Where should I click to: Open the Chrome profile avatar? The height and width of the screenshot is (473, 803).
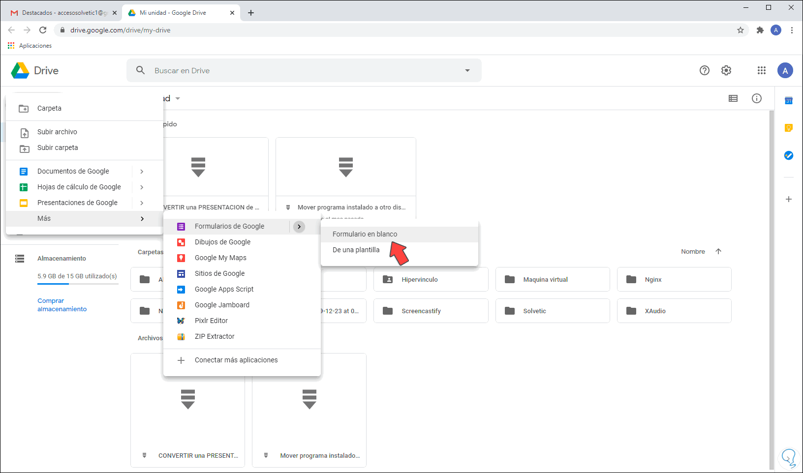point(776,30)
